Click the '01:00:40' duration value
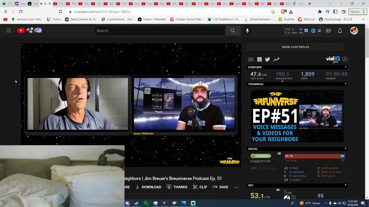 click(x=337, y=74)
